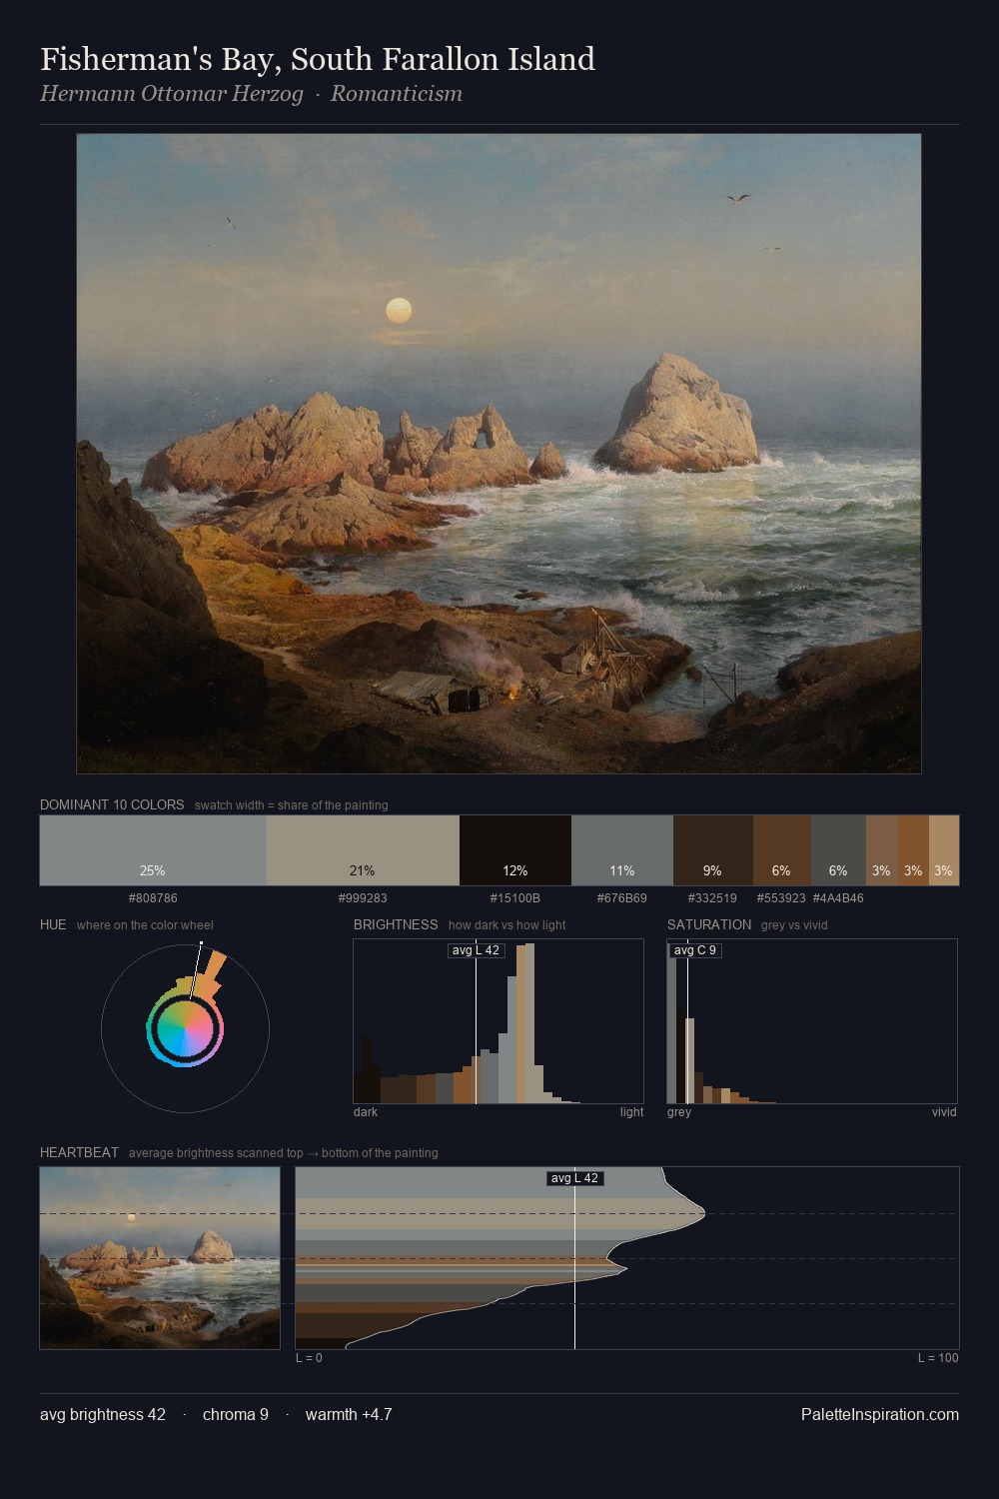The width and height of the screenshot is (999, 1499).
Task: Click the chroma 9 footer stat
Action: point(236,1414)
